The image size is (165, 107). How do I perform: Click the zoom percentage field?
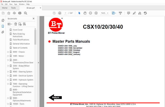(103, 13)
